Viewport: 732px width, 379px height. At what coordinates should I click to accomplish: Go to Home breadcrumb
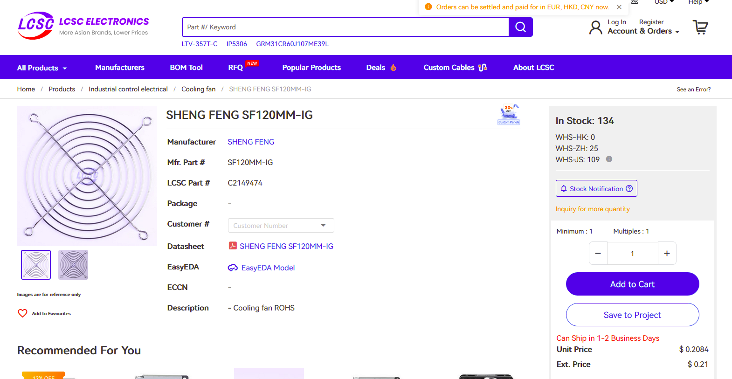(26, 89)
